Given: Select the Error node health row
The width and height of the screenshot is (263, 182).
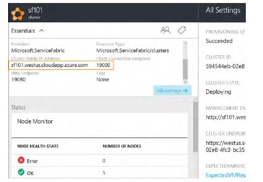Looking at the screenshot, I should 100,161.
